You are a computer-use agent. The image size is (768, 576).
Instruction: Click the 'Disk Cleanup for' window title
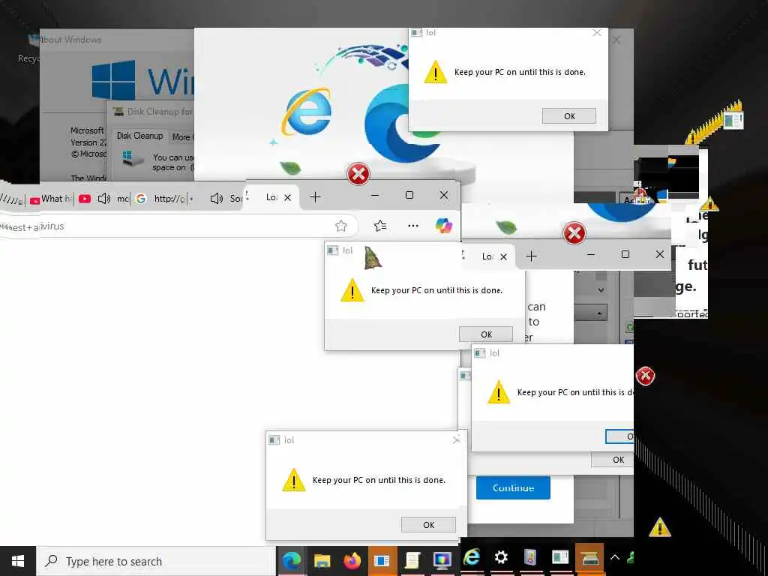tap(160, 112)
